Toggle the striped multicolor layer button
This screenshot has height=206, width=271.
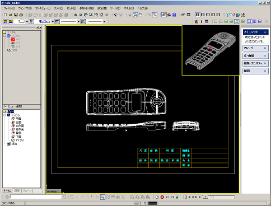(x=11, y=21)
